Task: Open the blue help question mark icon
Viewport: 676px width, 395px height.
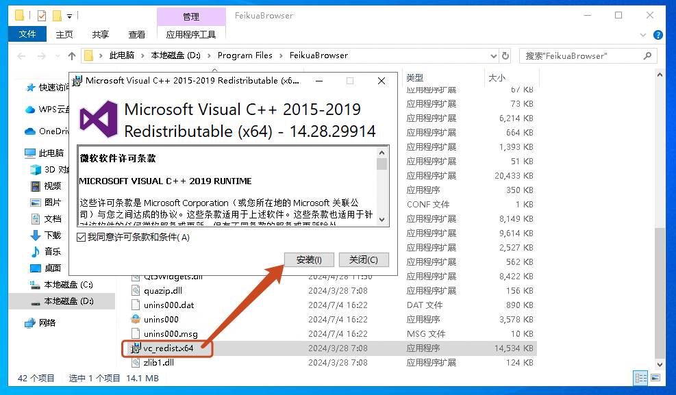Action: [x=658, y=34]
